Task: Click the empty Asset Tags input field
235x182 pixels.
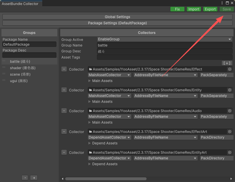Action: tap(165, 57)
